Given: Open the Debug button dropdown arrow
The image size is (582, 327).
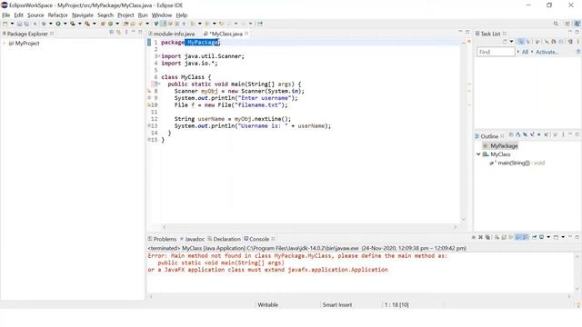Looking at the screenshot, I should (51, 24).
